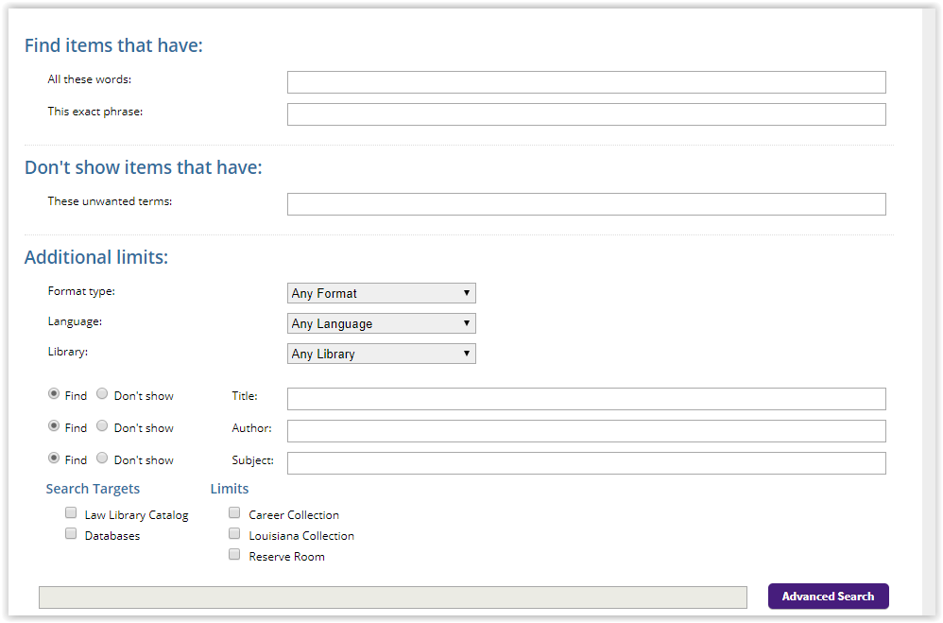The image size is (943, 623).
Task: Select Find radio button for Title
Action: tap(54, 393)
